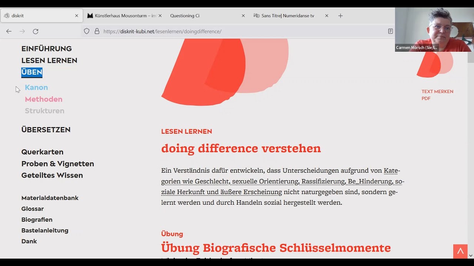Go back using browser back arrow
474x266 pixels.
pyautogui.click(x=9, y=31)
